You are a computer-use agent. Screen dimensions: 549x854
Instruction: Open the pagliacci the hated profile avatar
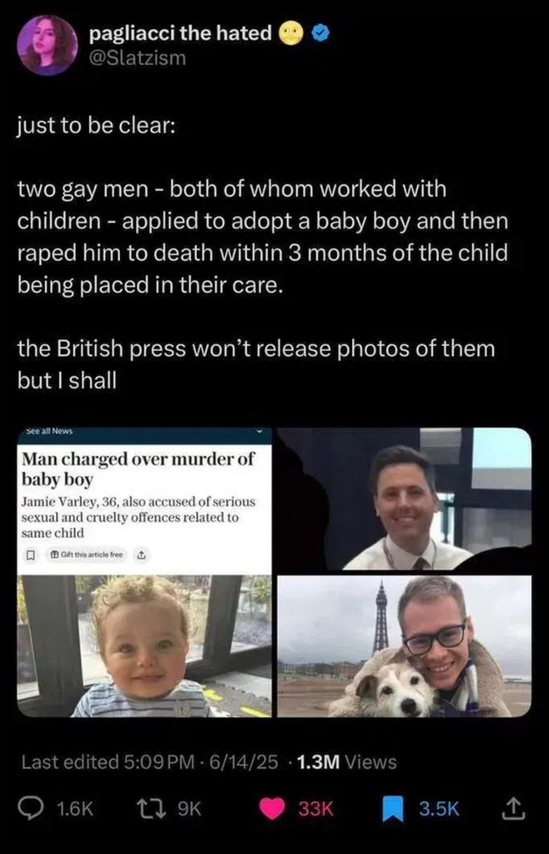(x=48, y=45)
